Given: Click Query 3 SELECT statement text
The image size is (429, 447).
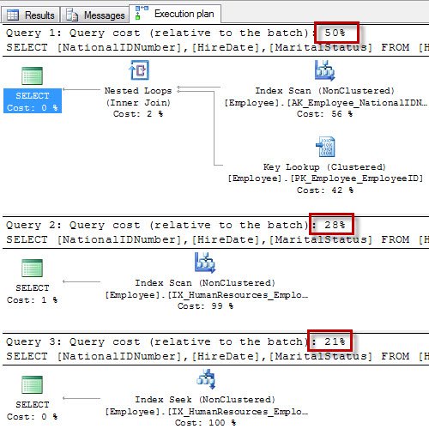Looking at the screenshot, I should coord(217,356).
